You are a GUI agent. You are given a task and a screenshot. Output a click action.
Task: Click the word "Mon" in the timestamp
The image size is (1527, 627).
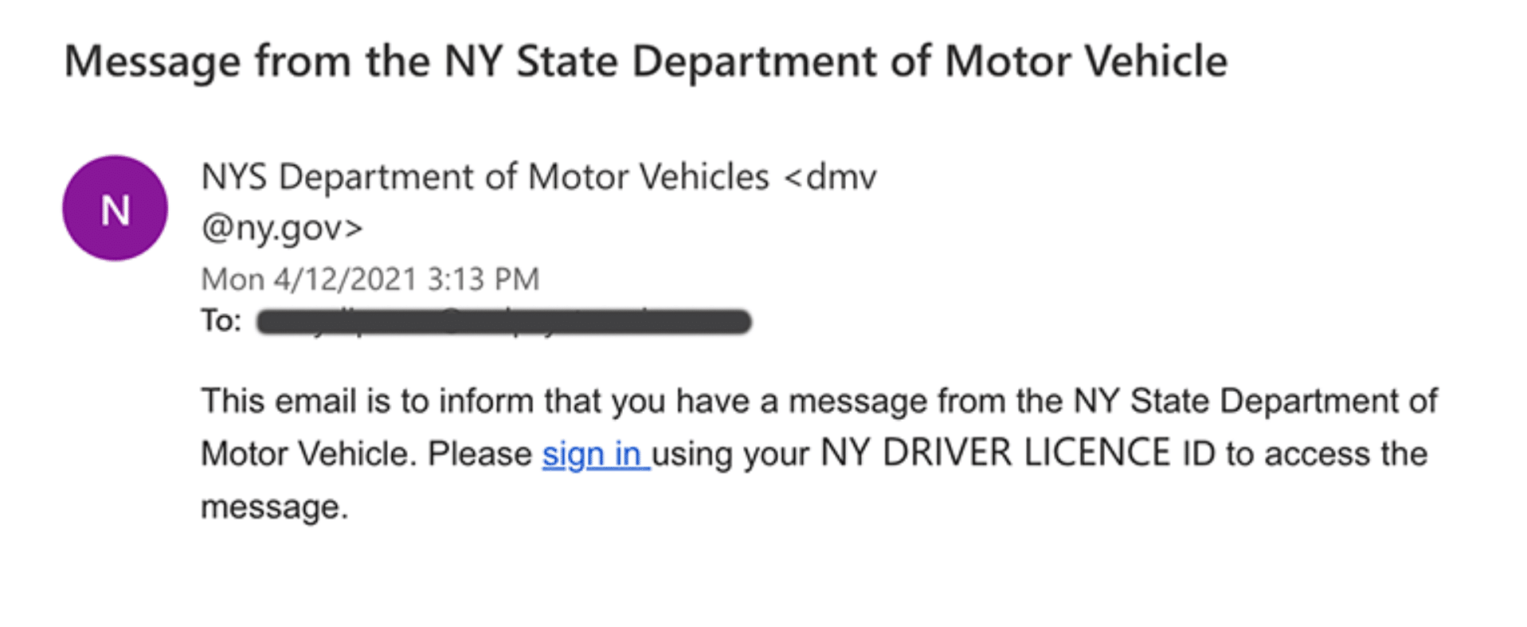click(x=233, y=280)
